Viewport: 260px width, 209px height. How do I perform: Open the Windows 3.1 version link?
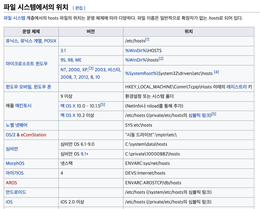[x=63, y=51]
